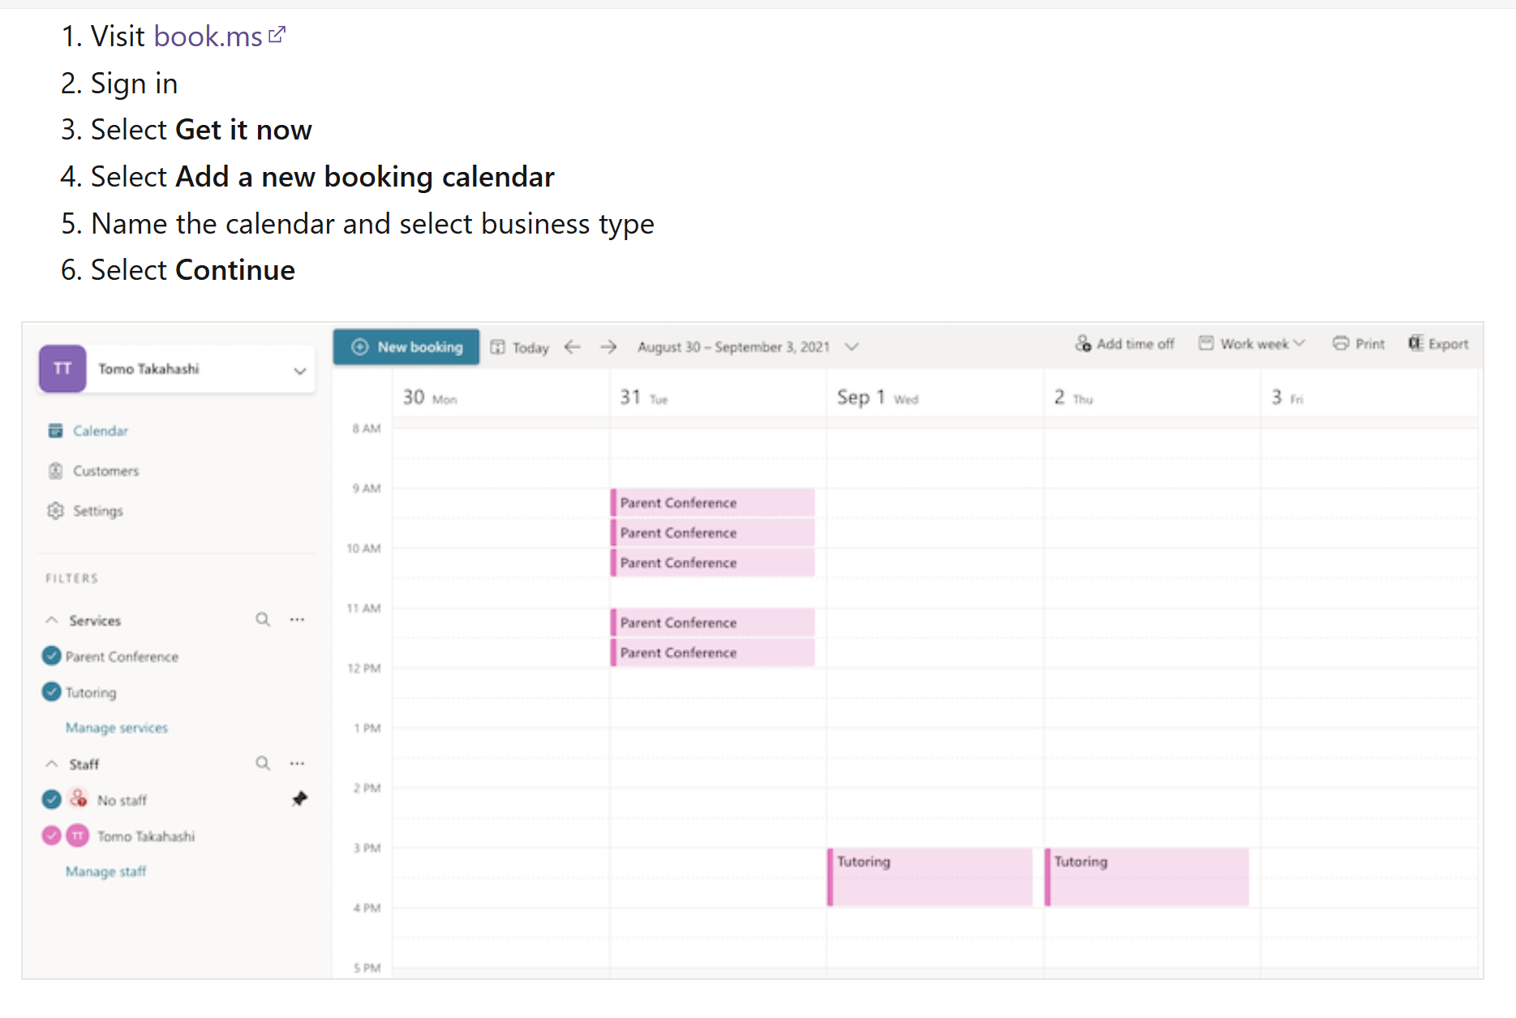Open Wednesday's Tutoring booking
This screenshot has height=1018, width=1516.
click(x=930, y=877)
